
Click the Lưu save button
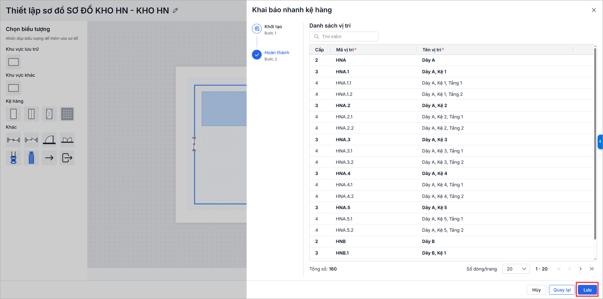coord(587,290)
